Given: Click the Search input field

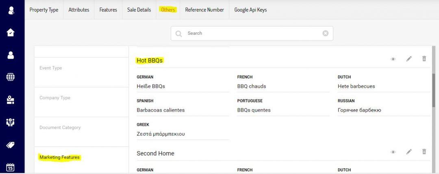Looking at the screenshot, I should pyautogui.click(x=252, y=33).
